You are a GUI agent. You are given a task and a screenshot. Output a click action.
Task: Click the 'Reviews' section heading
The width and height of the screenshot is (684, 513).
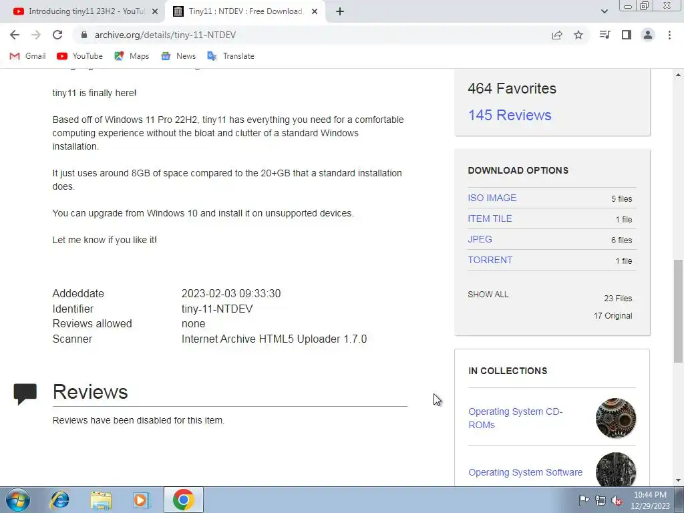tap(90, 391)
